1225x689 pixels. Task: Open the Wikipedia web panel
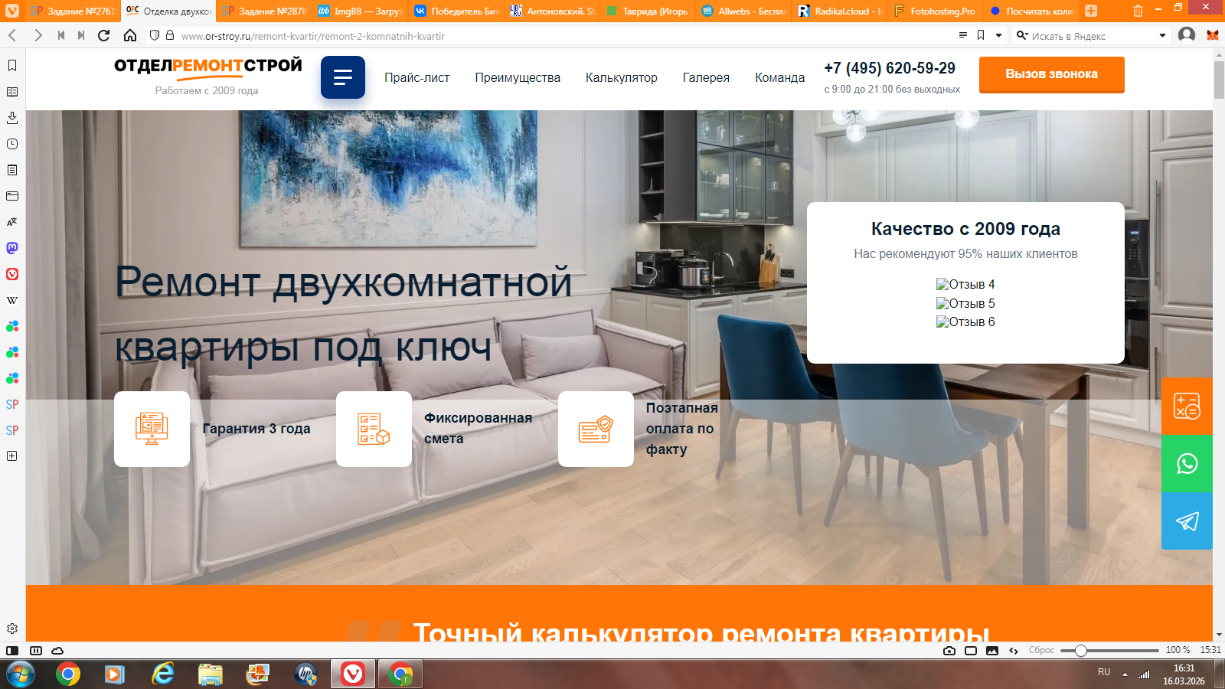(12, 300)
